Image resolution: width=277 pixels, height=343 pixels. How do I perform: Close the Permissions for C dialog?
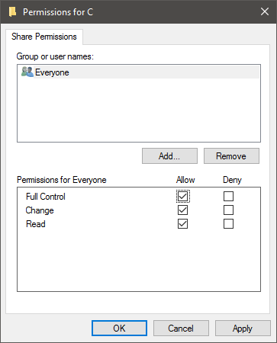click(x=265, y=11)
